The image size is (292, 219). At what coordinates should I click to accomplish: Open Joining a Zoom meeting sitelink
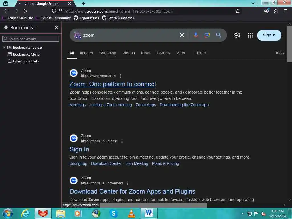(111, 105)
